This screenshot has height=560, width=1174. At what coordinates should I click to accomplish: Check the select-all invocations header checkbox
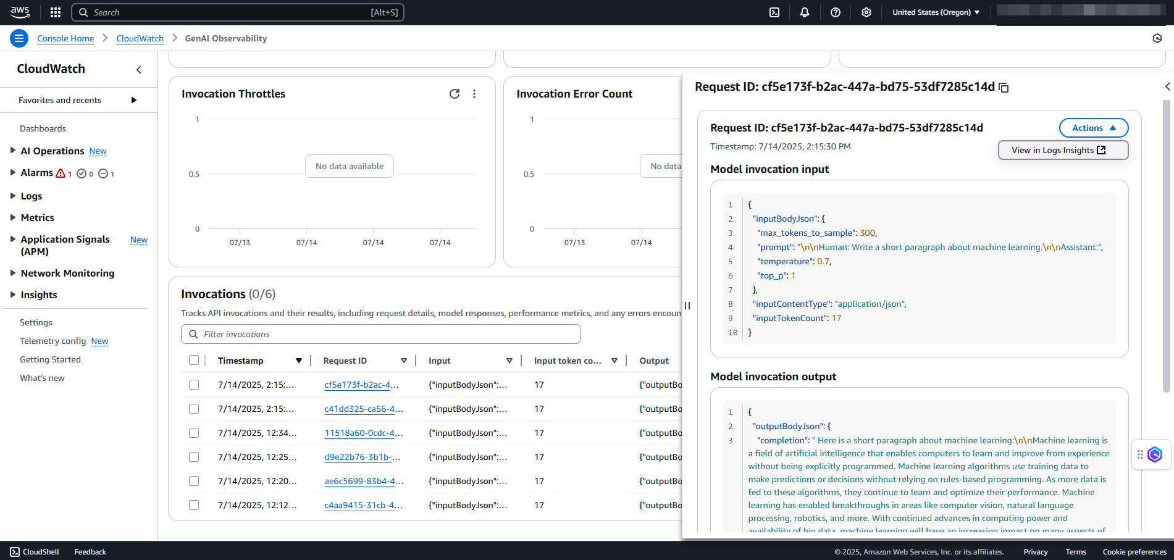[194, 361]
